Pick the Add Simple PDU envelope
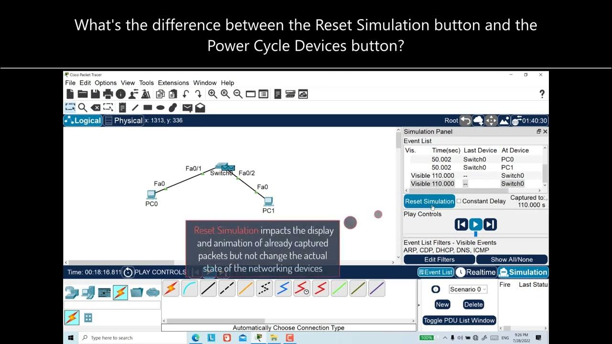 (x=187, y=108)
